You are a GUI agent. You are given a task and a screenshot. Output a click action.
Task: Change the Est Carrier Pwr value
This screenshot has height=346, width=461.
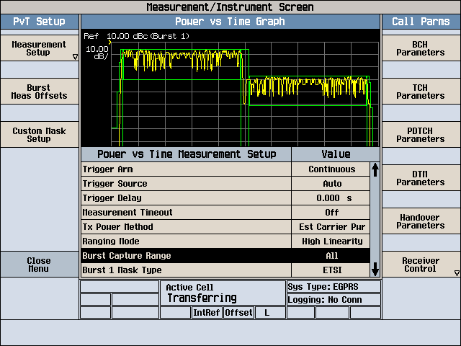click(x=331, y=227)
